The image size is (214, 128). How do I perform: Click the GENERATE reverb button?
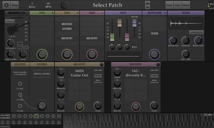coord(196,32)
